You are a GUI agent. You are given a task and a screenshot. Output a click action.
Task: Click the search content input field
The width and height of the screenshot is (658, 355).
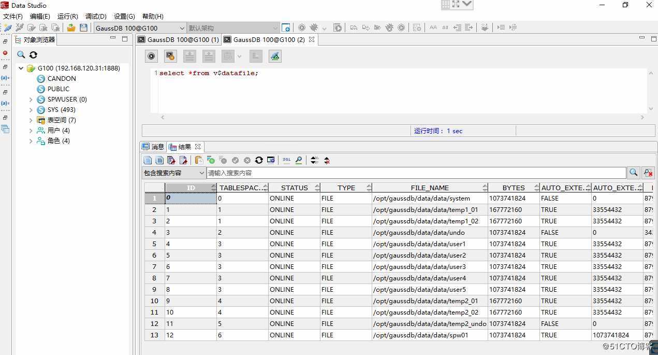[x=416, y=173]
